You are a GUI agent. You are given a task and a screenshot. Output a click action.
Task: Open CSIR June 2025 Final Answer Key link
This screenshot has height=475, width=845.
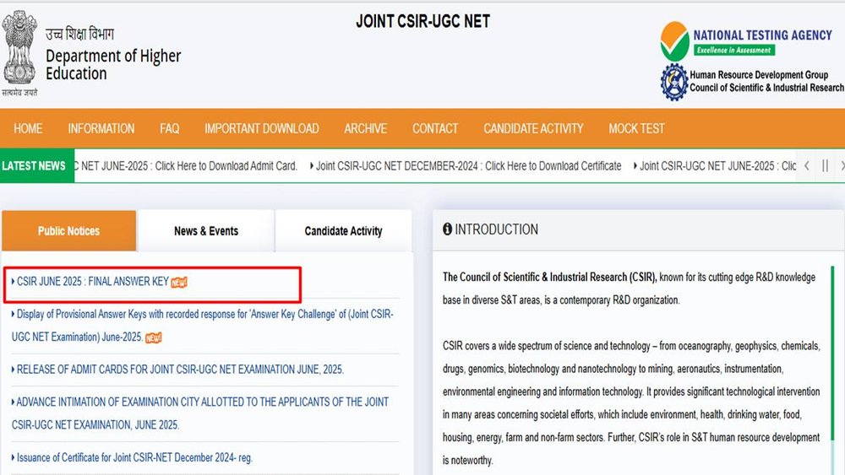(x=92, y=282)
